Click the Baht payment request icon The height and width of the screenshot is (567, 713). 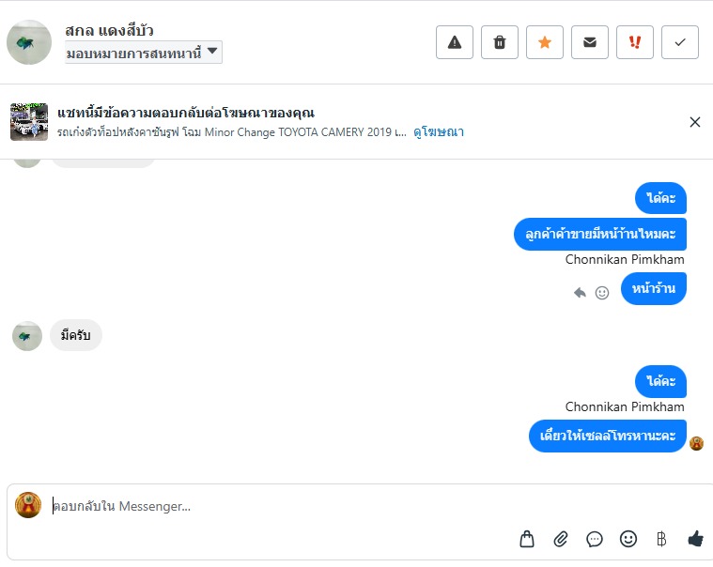pyautogui.click(x=661, y=539)
